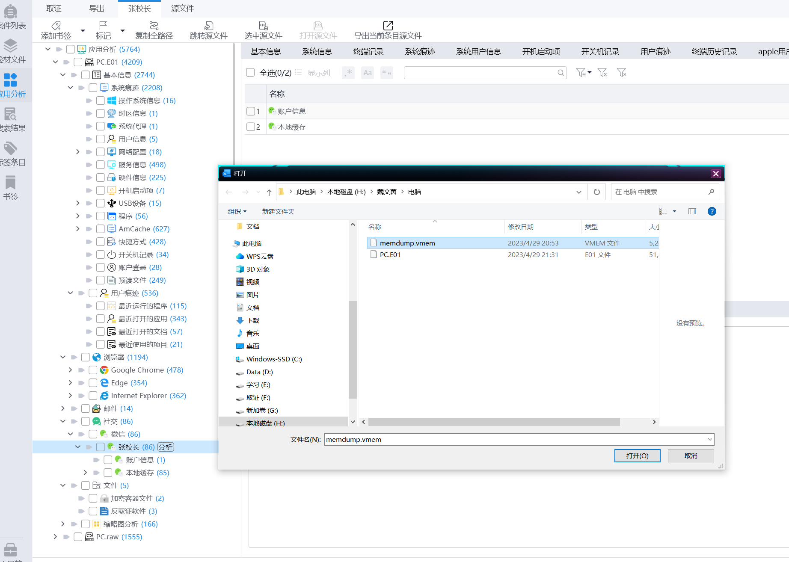Click the help question mark icon

(712, 211)
